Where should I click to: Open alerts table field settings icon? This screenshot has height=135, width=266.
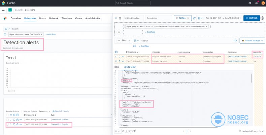pos(14,115)
